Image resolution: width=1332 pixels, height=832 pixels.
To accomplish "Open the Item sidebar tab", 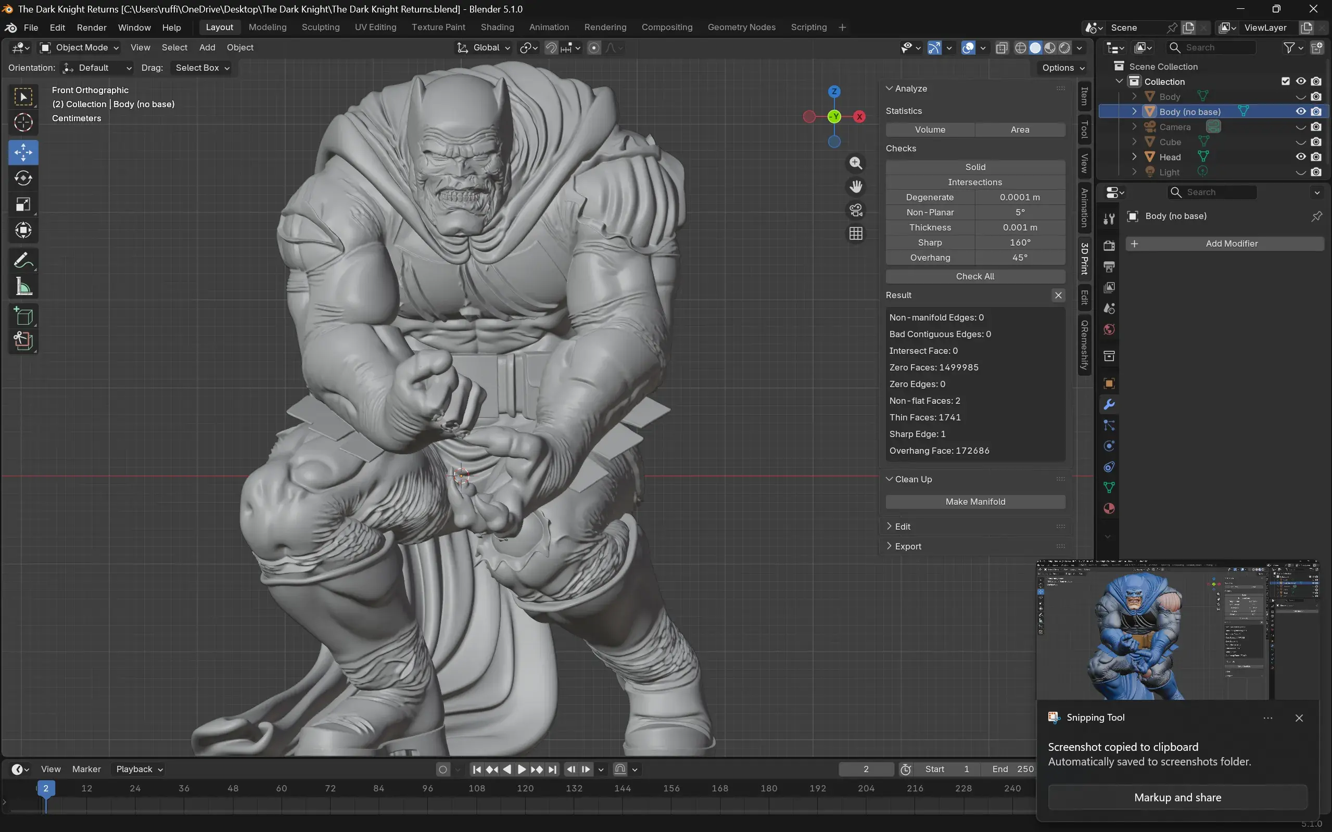I will (x=1084, y=96).
